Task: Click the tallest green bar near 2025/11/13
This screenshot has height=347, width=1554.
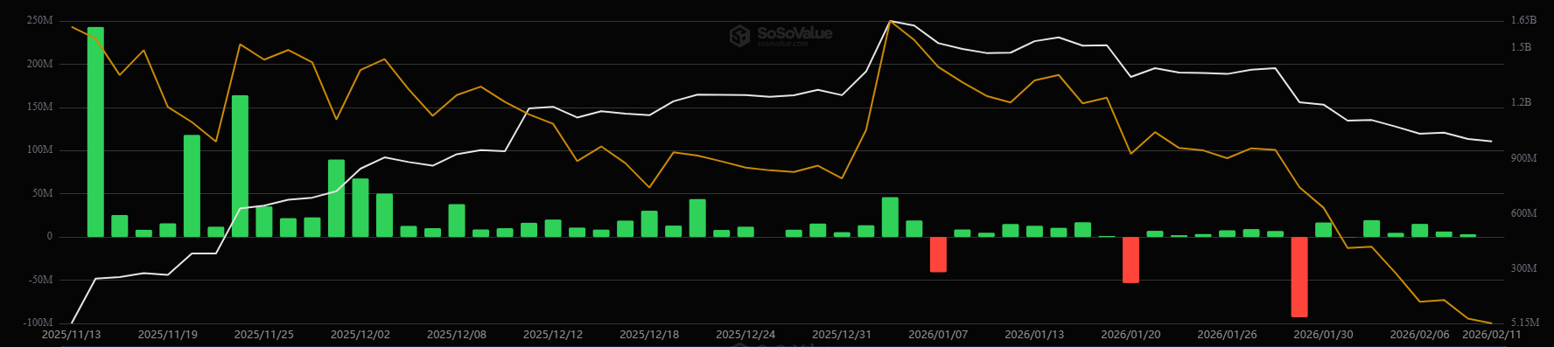Action: (x=95, y=132)
